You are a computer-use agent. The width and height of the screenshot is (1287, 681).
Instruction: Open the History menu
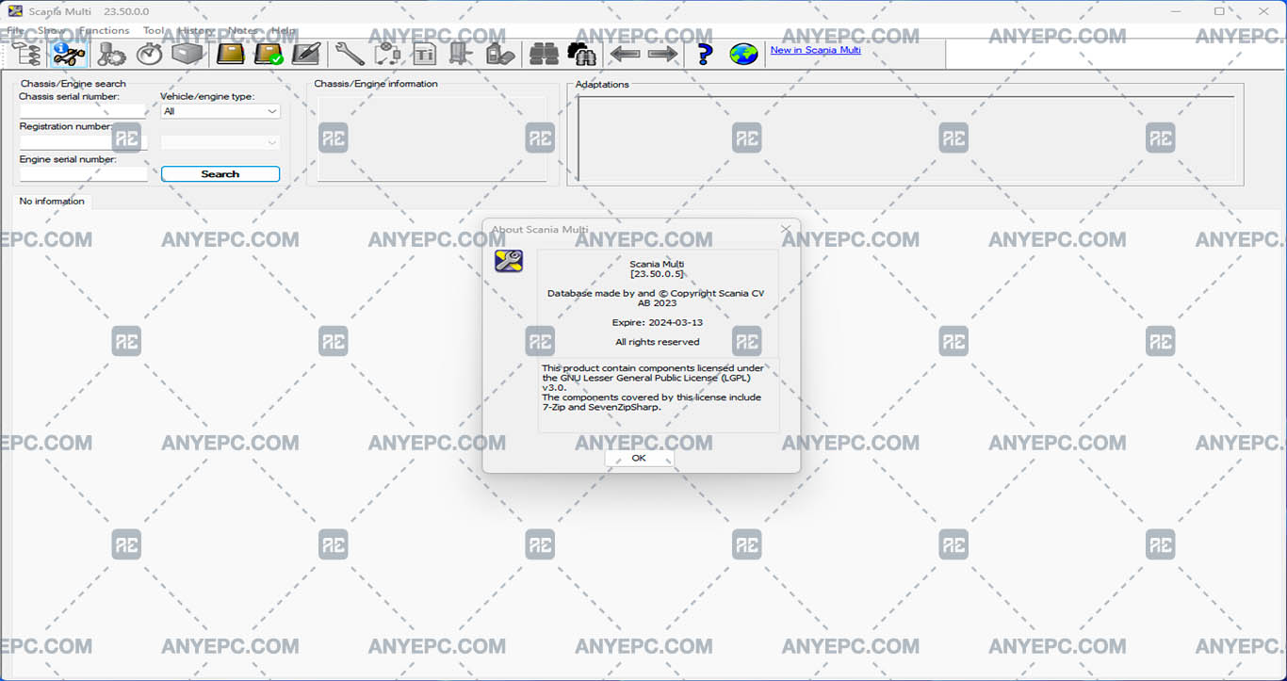tap(195, 30)
